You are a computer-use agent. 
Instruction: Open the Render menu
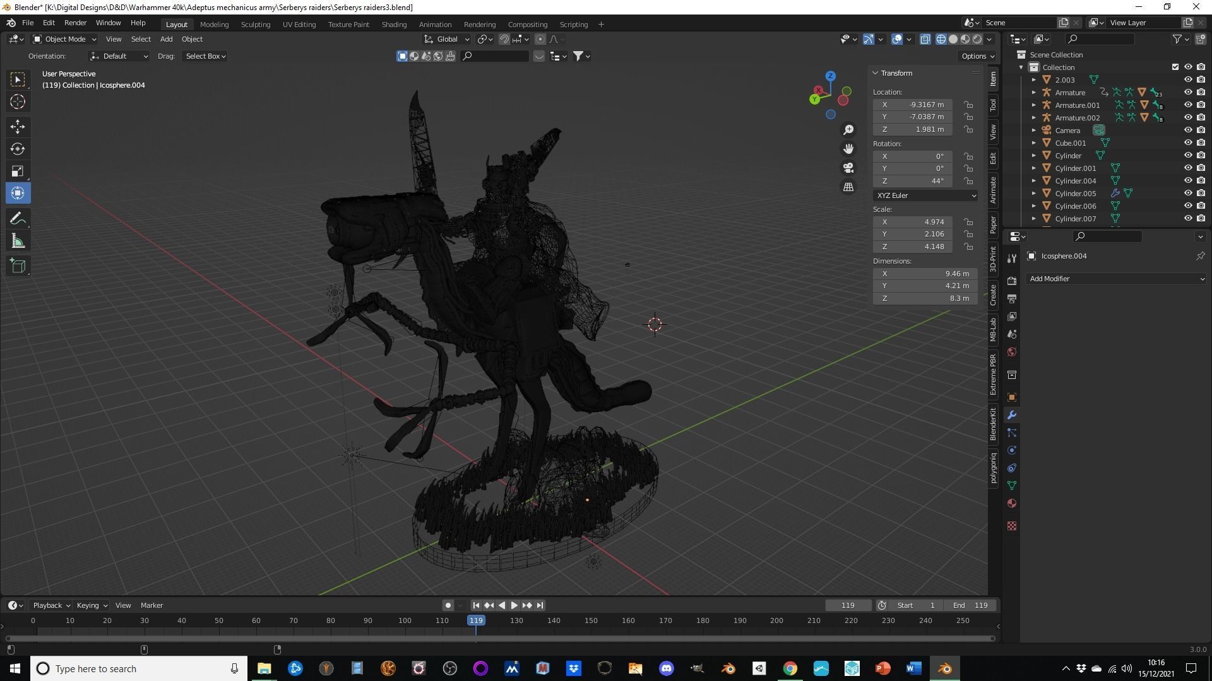pyautogui.click(x=75, y=23)
